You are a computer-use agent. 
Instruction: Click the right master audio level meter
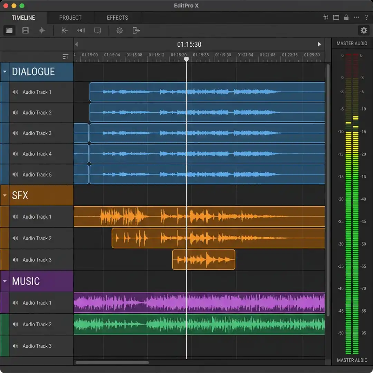(x=356, y=204)
